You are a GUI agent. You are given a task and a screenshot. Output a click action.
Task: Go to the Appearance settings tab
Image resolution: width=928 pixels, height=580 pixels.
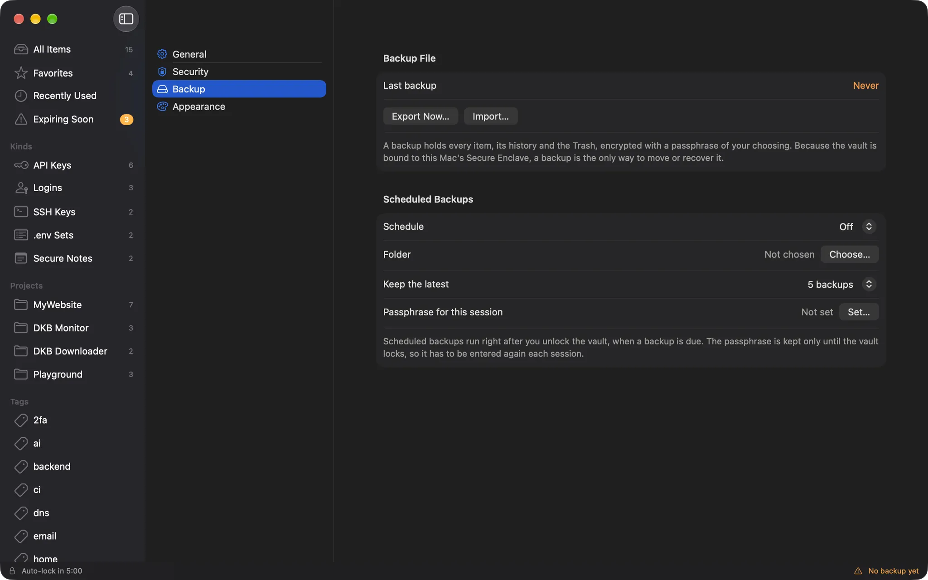[239, 106]
